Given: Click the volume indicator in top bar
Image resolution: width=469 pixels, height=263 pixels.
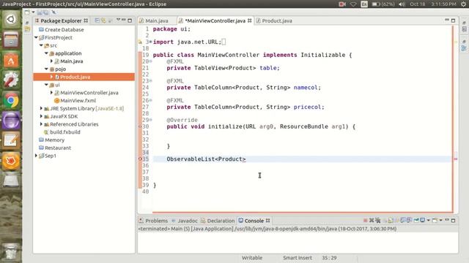Looking at the screenshot, I should pos(402,4).
